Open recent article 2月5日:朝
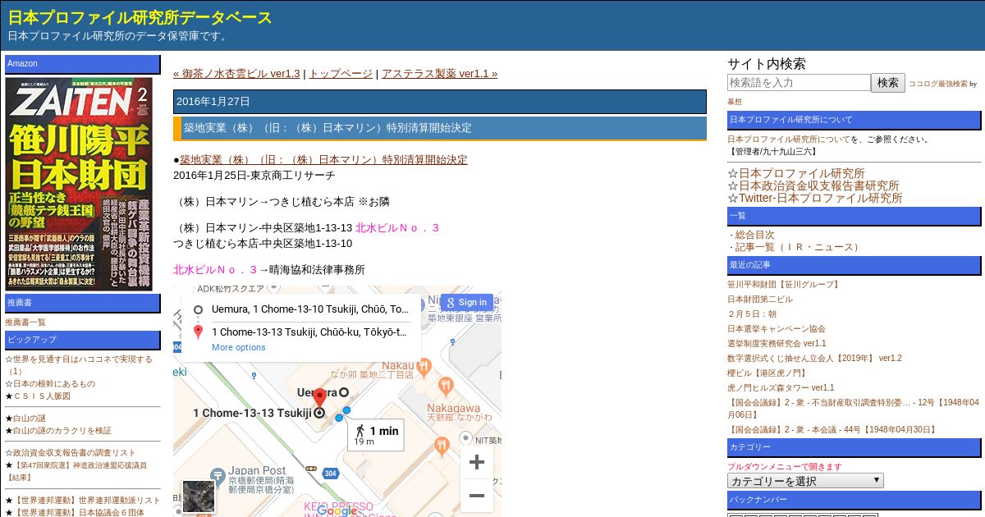 (752, 314)
